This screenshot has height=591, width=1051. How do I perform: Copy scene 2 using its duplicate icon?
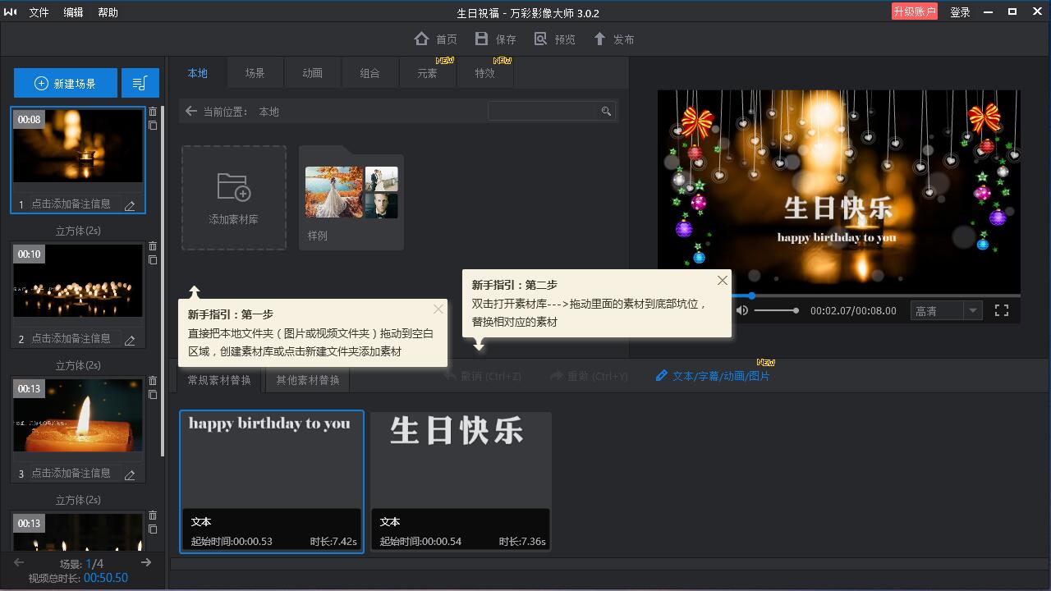[153, 260]
